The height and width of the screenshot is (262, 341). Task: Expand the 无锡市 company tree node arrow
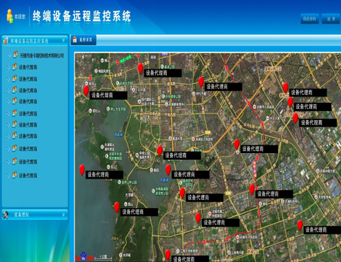pos(9,55)
